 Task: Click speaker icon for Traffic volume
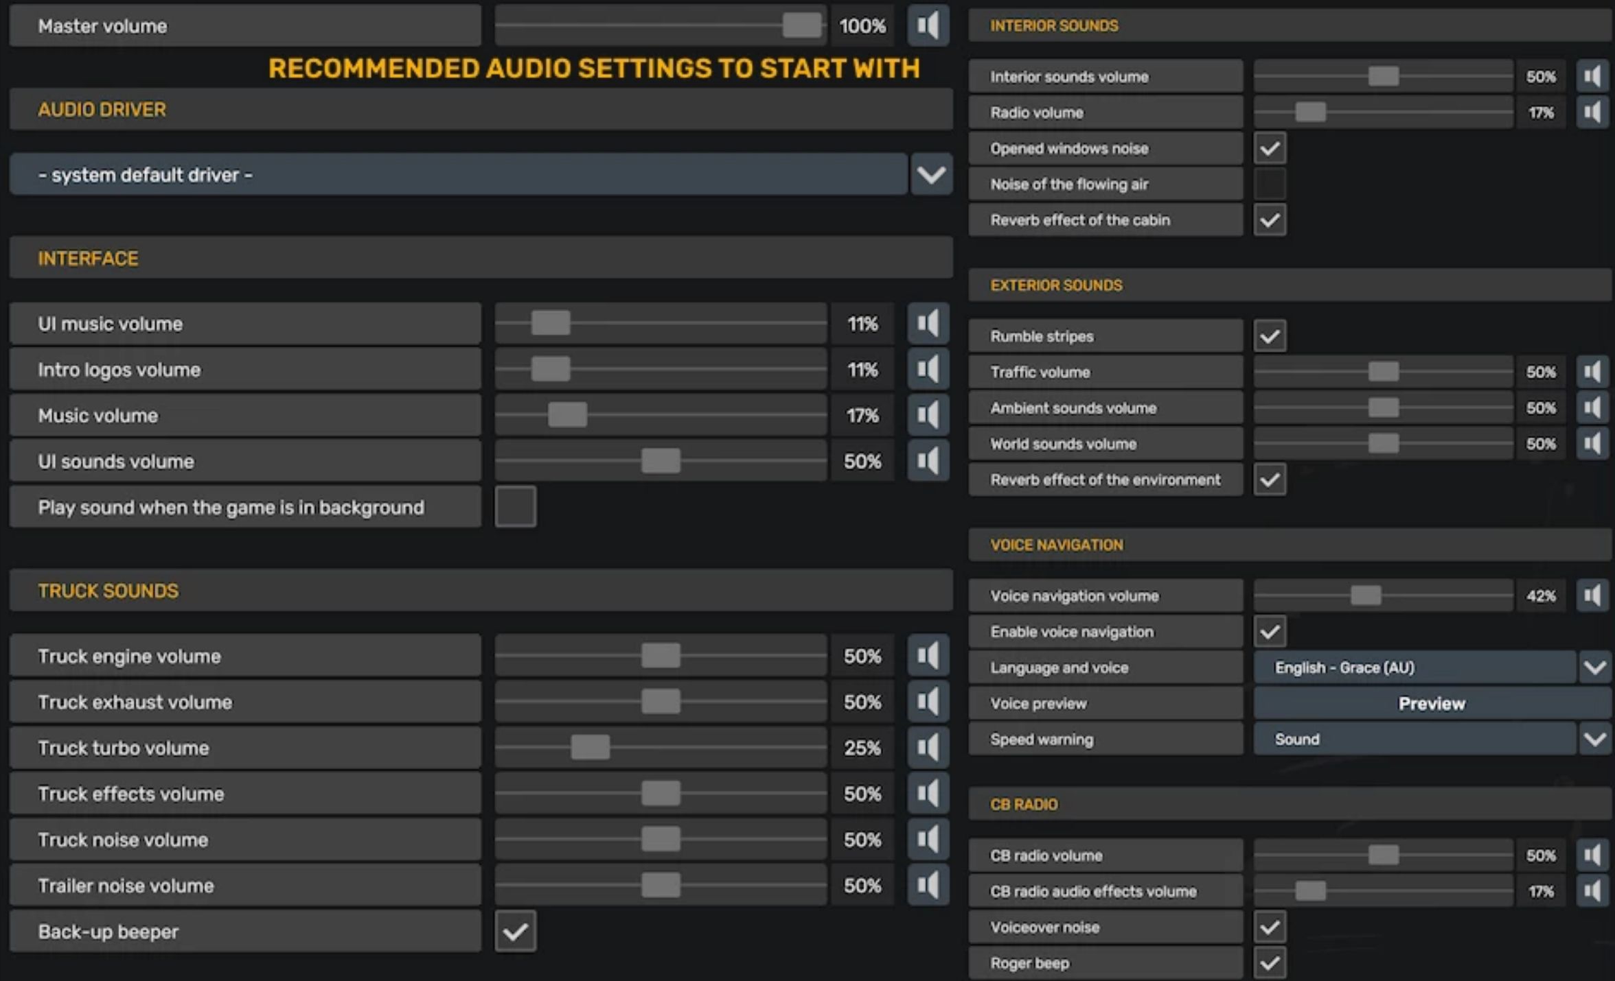tap(1592, 372)
